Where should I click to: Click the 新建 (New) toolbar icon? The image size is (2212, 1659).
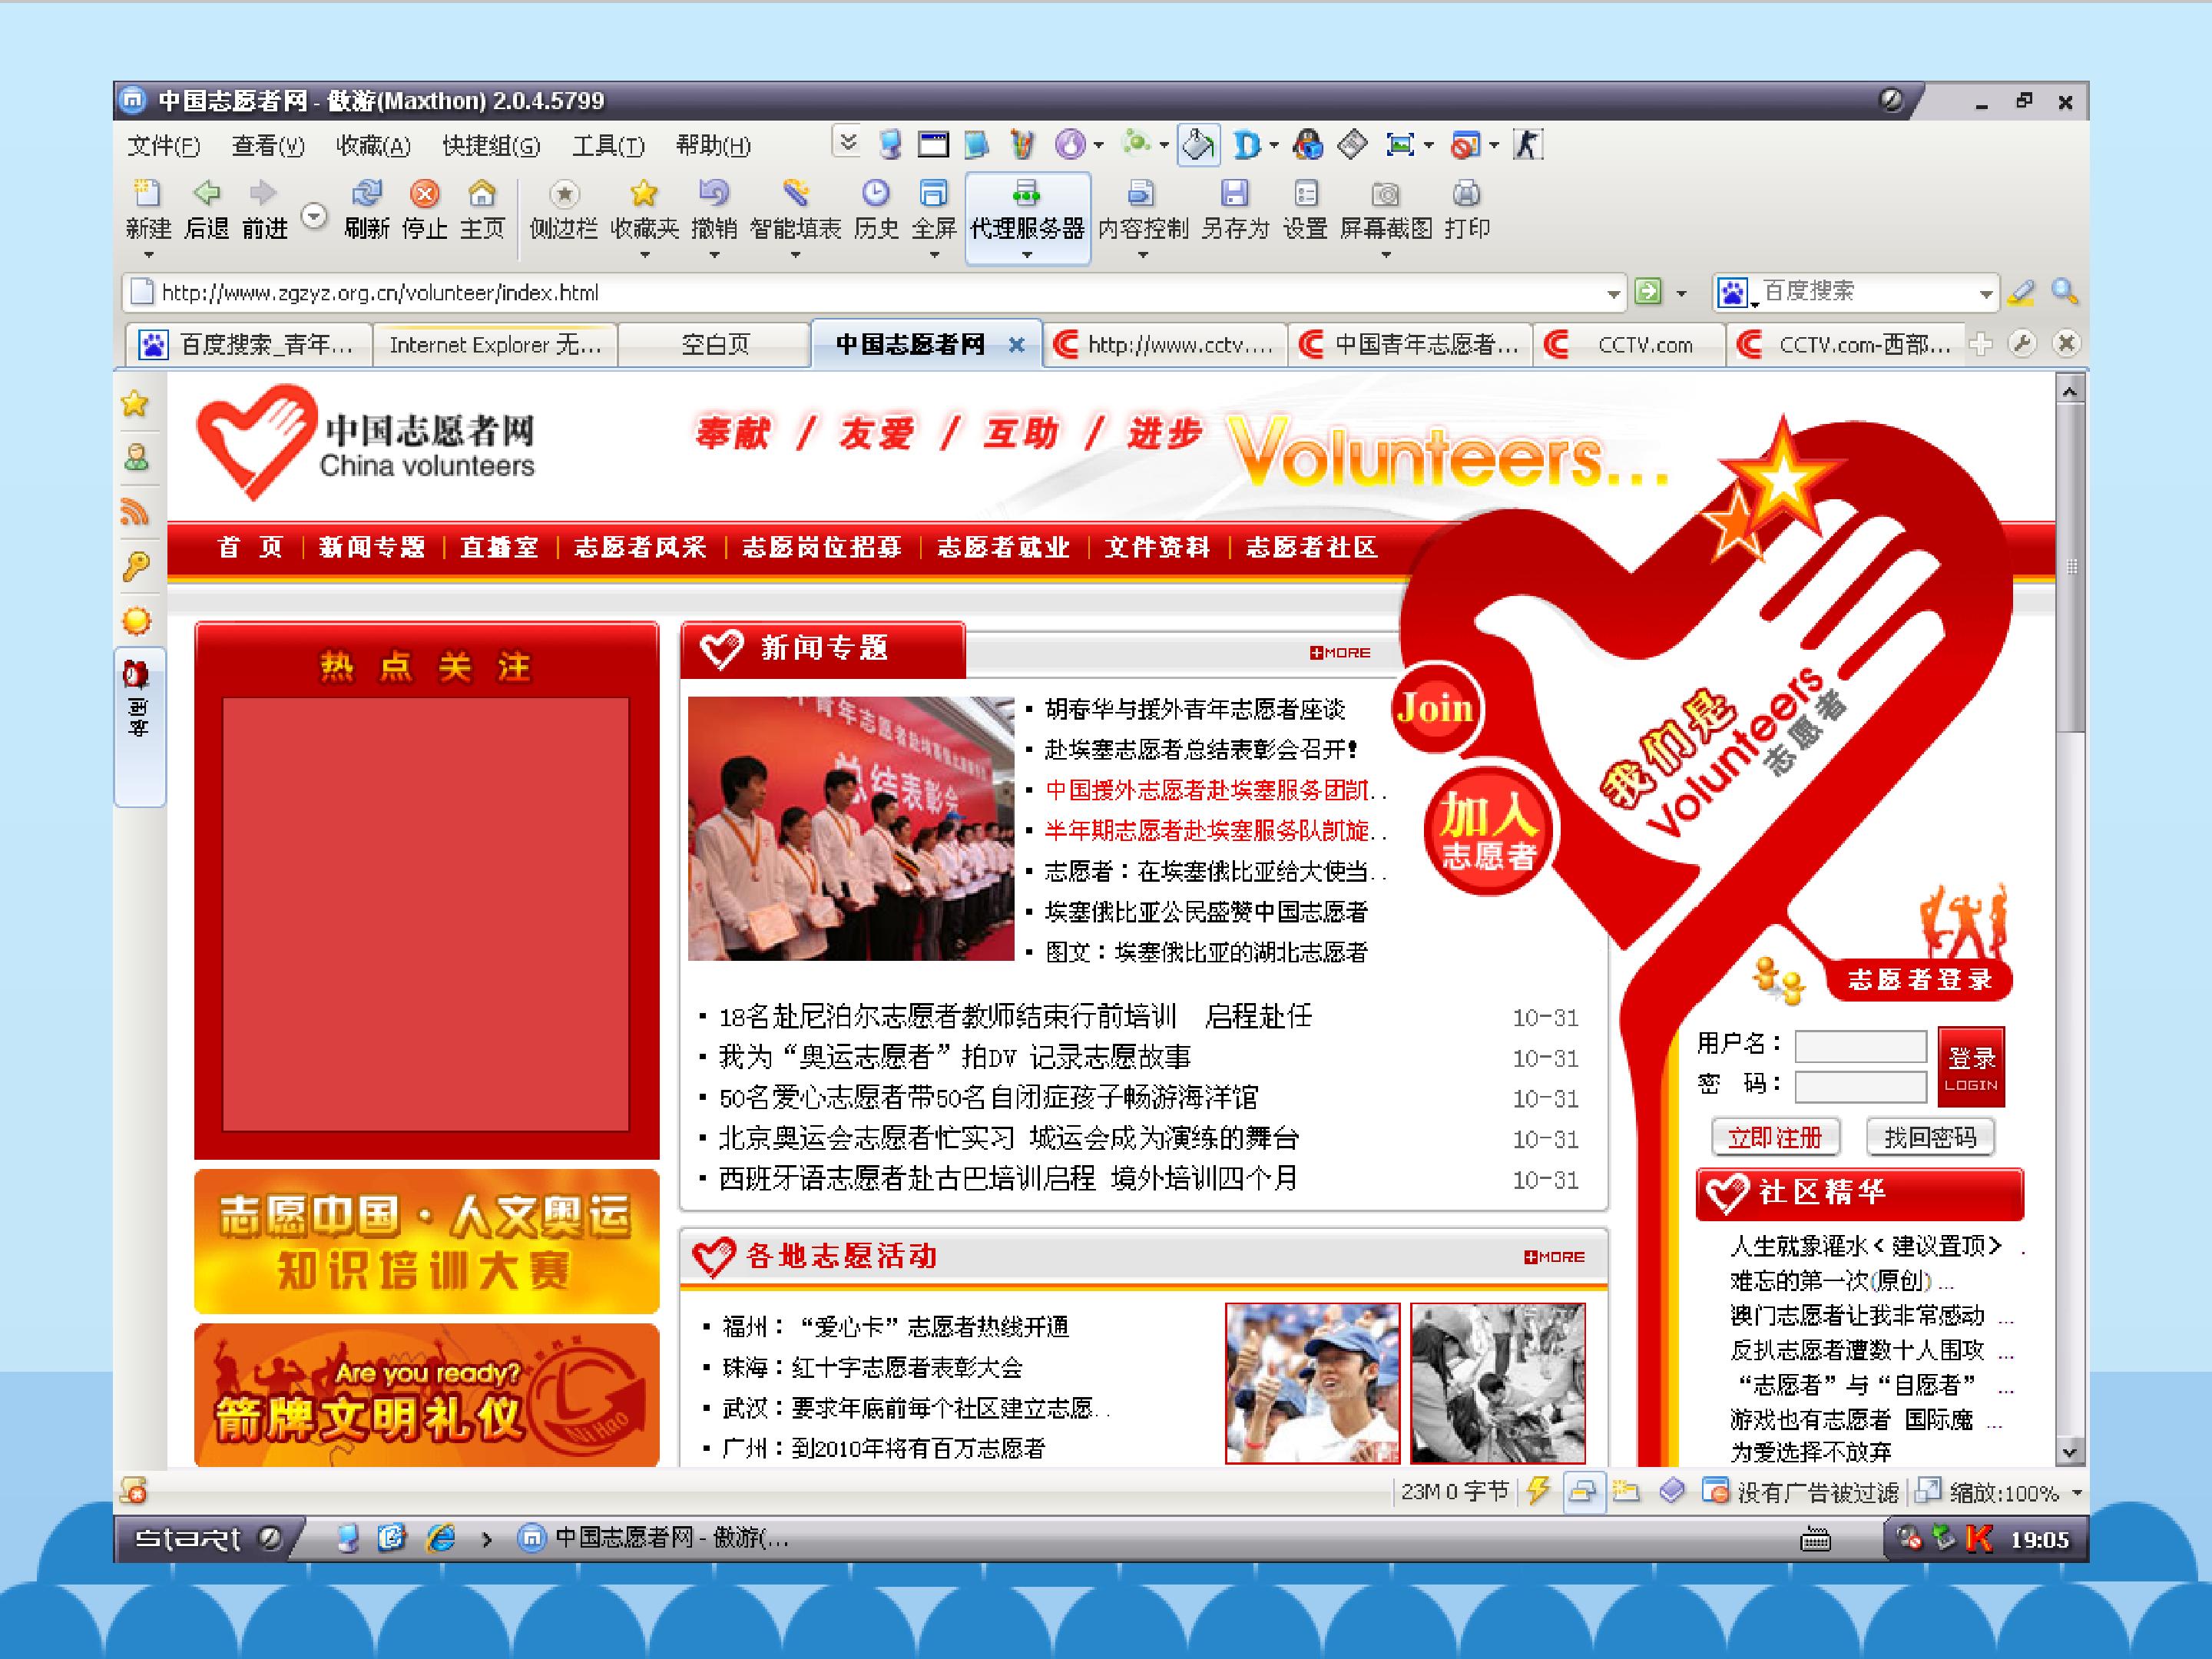[x=148, y=193]
